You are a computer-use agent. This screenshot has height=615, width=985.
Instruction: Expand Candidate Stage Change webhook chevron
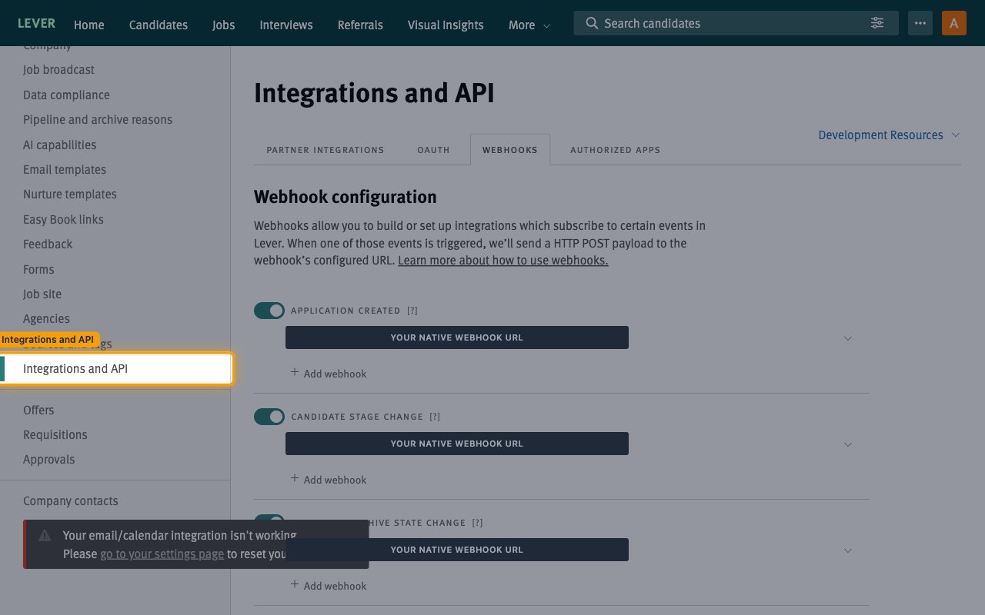point(848,444)
